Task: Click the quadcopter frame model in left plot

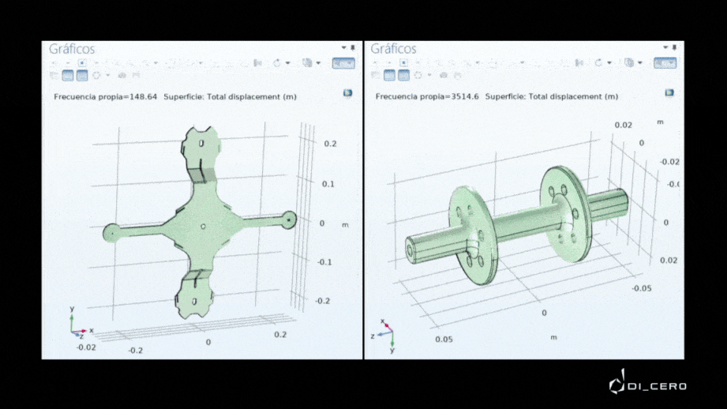Action: 200,223
